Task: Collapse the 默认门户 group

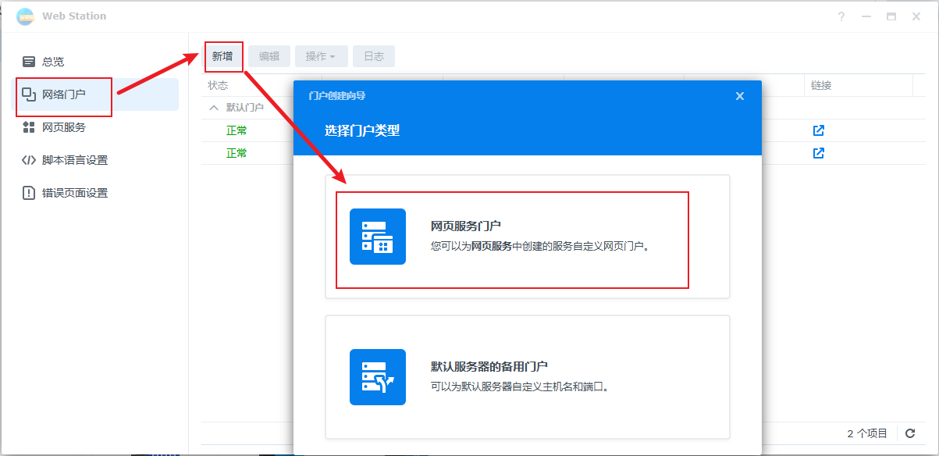Action: (213, 108)
